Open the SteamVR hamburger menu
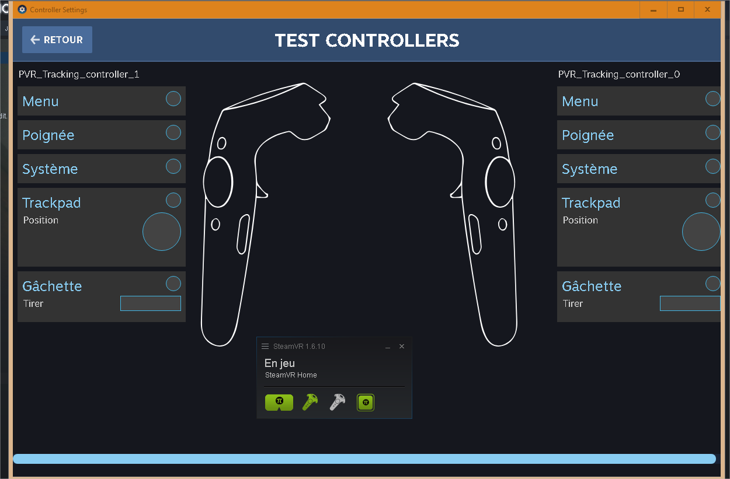 pyautogui.click(x=265, y=347)
